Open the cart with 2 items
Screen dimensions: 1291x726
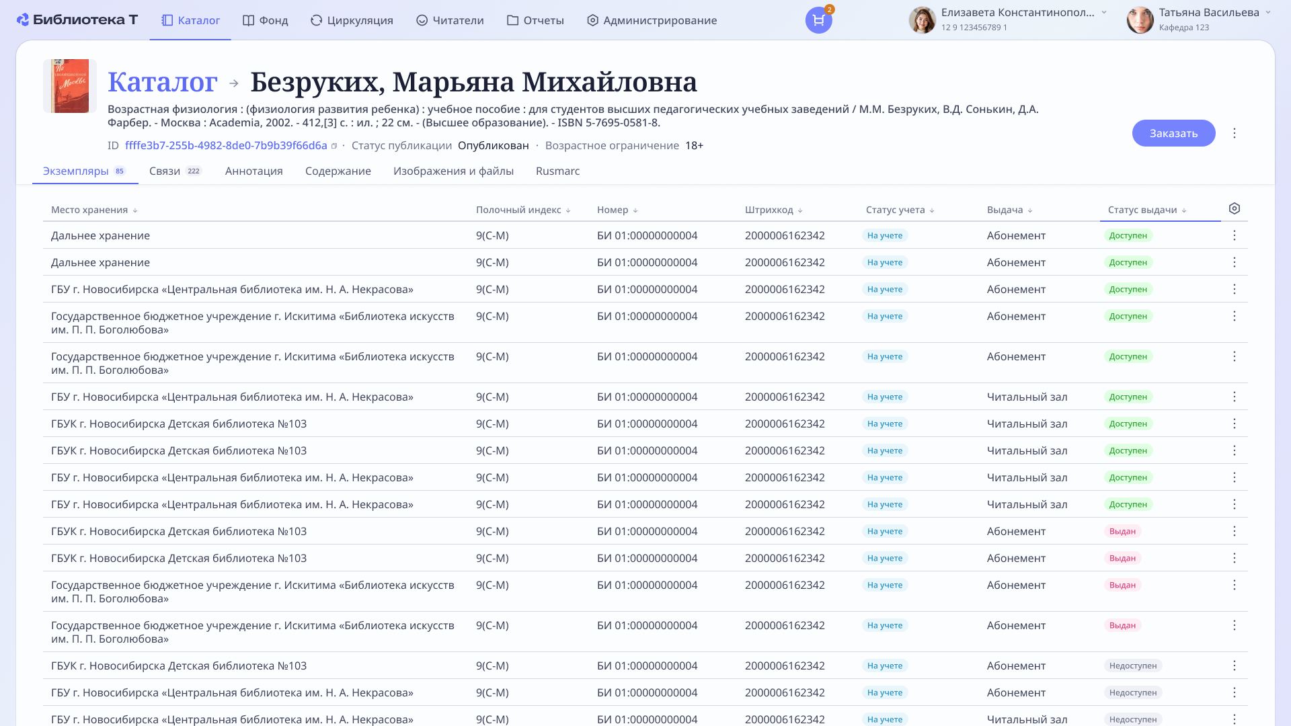point(818,20)
